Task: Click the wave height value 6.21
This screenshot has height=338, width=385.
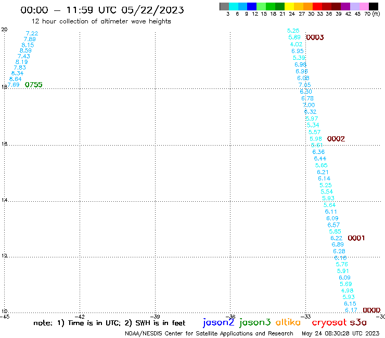Action: [323, 172]
